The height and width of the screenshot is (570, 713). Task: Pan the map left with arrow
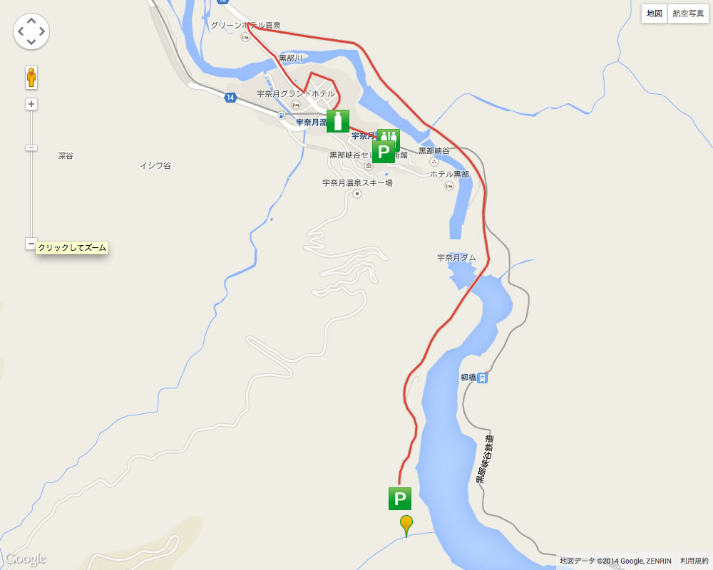coord(21,31)
